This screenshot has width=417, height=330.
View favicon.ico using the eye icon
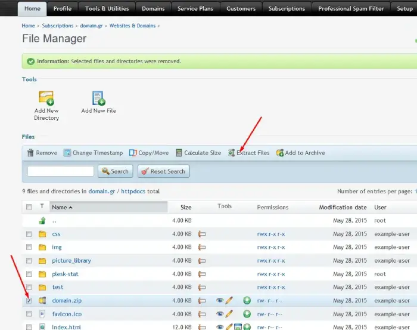(220, 314)
